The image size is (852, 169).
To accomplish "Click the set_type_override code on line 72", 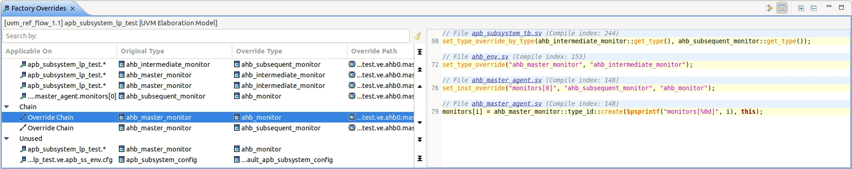I will pos(567,64).
